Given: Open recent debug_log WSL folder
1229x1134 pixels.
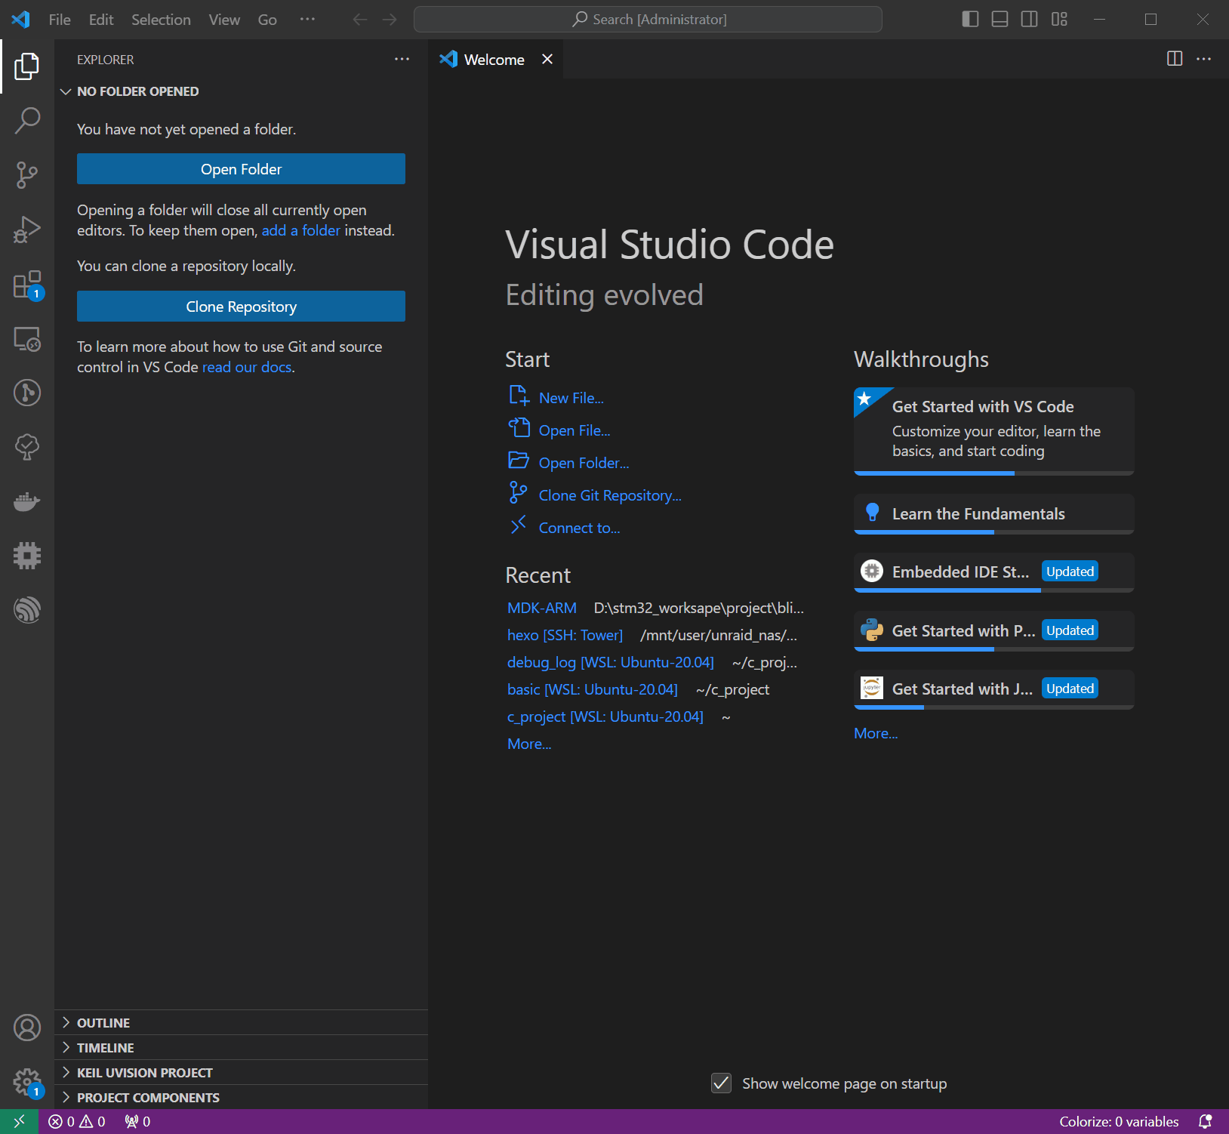Looking at the screenshot, I should point(610,662).
